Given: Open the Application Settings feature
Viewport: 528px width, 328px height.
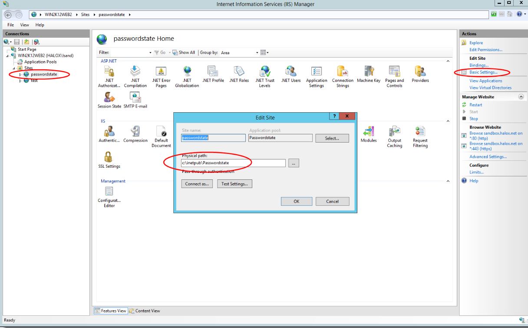Looking at the screenshot, I should pyautogui.click(x=317, y=77).
